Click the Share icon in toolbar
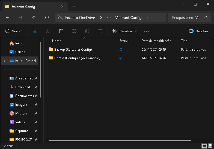The image size is (214, 149). pos(87,31)
